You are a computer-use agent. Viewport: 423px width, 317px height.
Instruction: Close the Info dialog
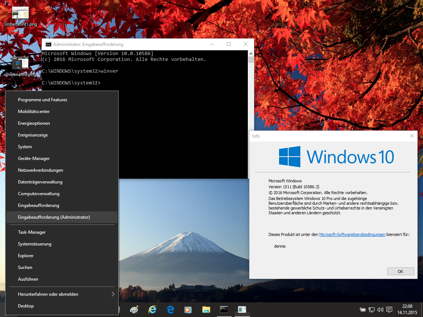(x=412, y=136)
